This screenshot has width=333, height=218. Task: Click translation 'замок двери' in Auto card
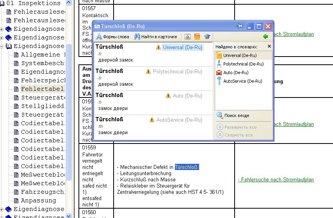[113, 108]
